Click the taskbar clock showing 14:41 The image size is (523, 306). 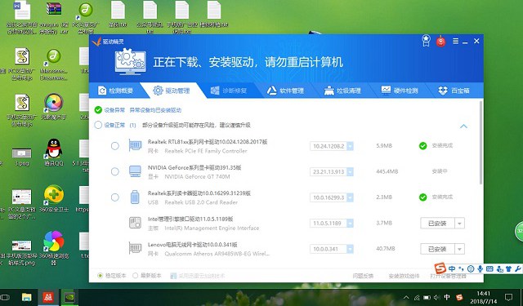tap(484, 297)
